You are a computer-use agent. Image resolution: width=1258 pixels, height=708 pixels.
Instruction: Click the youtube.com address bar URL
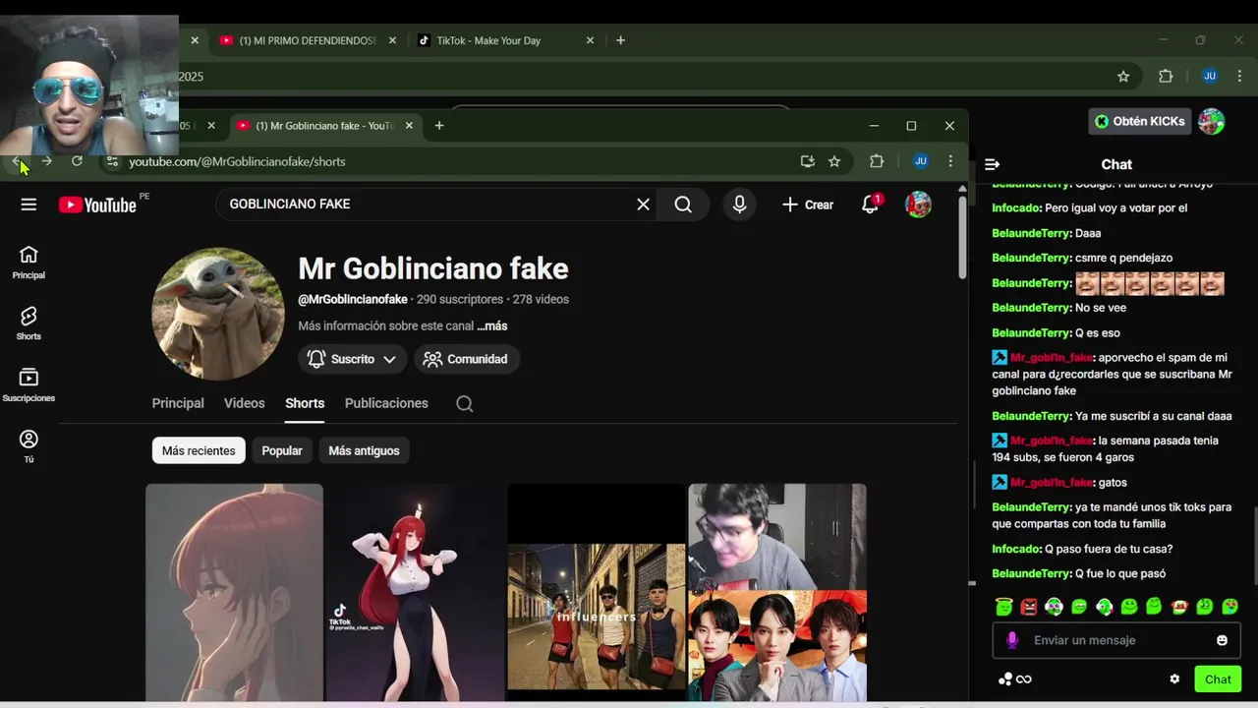click(x=237, y=161)
